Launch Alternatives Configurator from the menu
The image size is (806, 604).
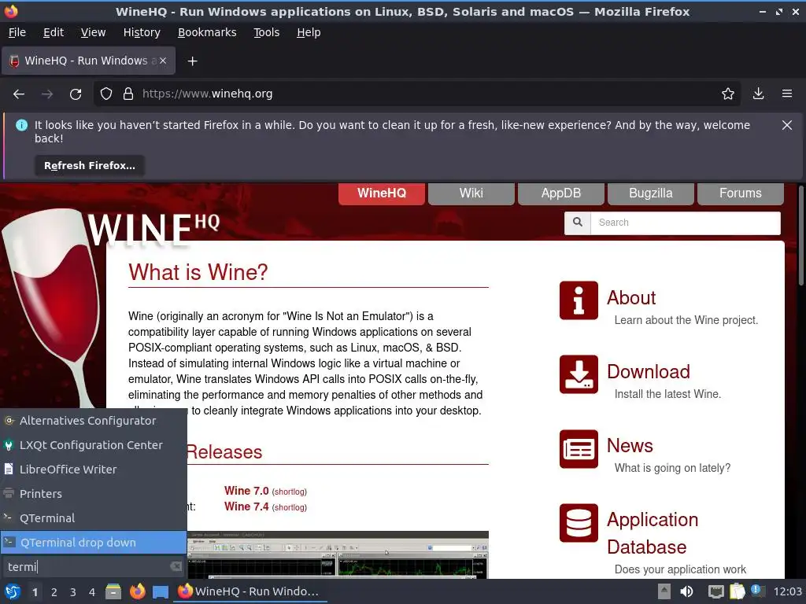pyautogui.click(x=94, y=421)
